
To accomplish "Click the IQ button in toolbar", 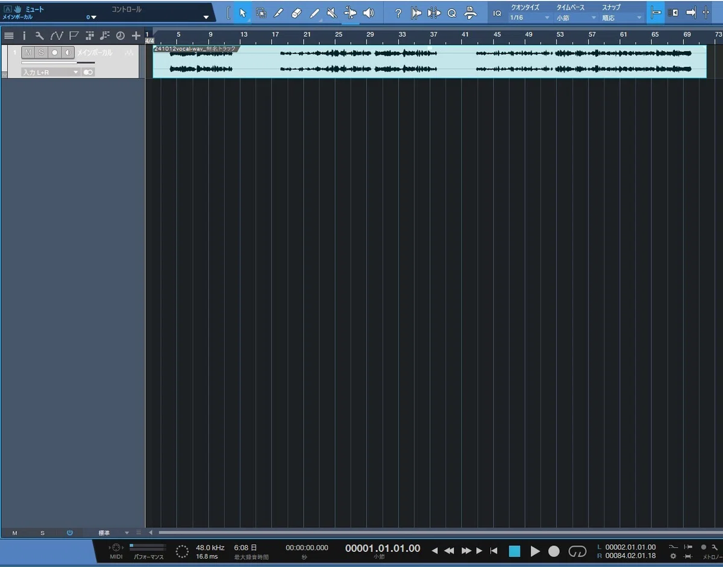I will 497,13.
